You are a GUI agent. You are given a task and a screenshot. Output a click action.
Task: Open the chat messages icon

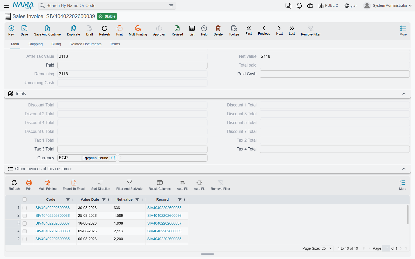288,6
